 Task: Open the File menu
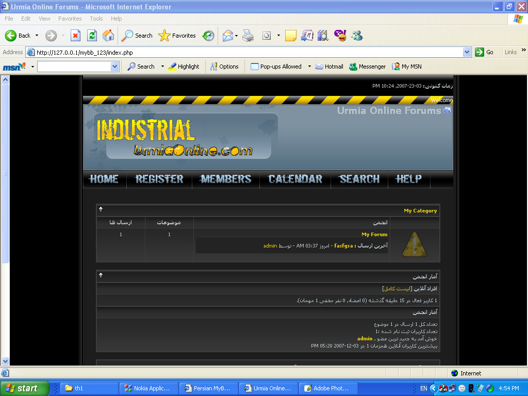click(9, 19)
